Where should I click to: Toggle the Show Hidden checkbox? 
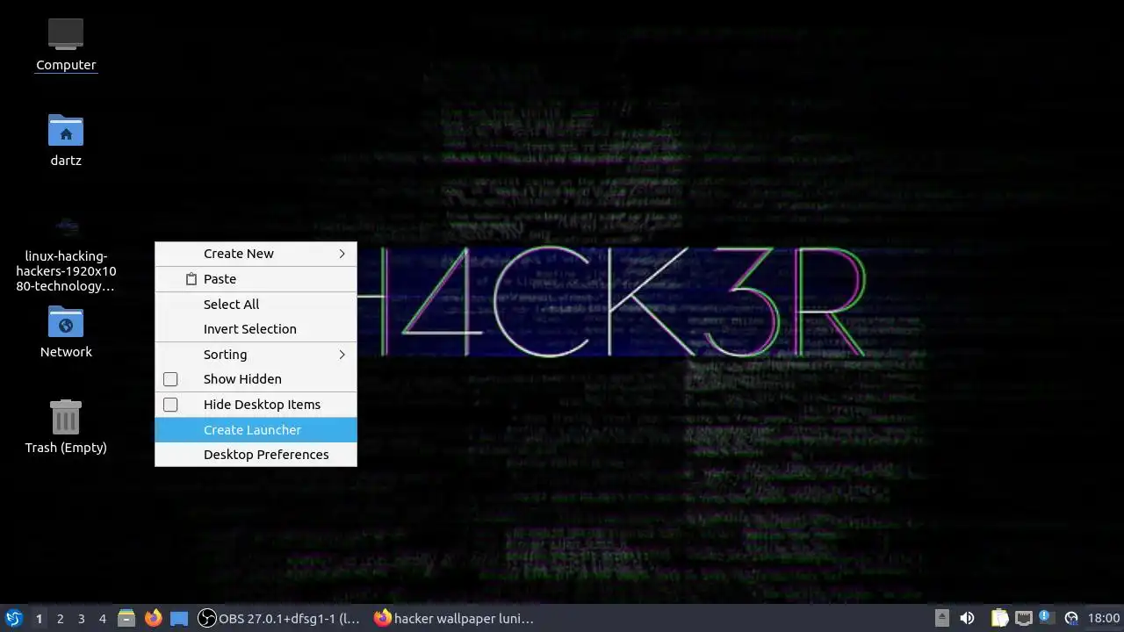(x=170, y=379)
